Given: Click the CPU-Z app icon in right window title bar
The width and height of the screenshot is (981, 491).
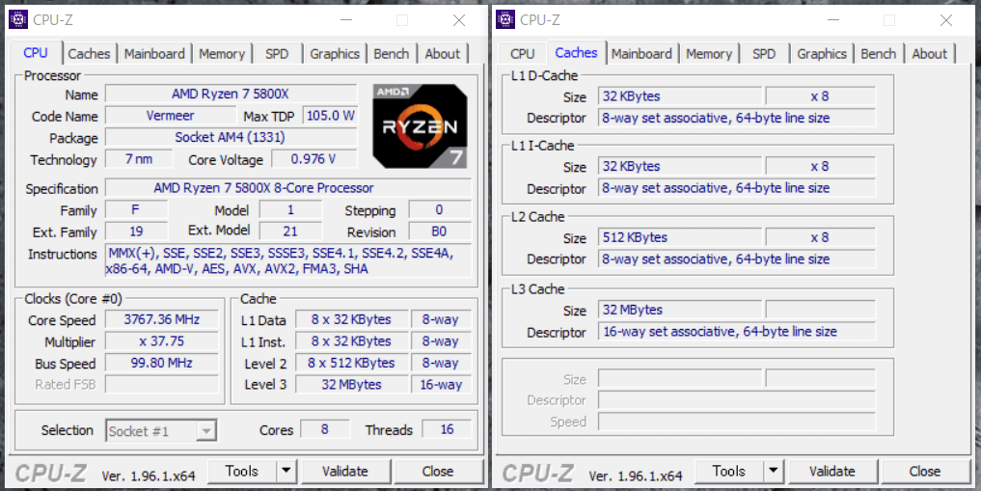Looking at the screenshot, I should pos(504,20).
